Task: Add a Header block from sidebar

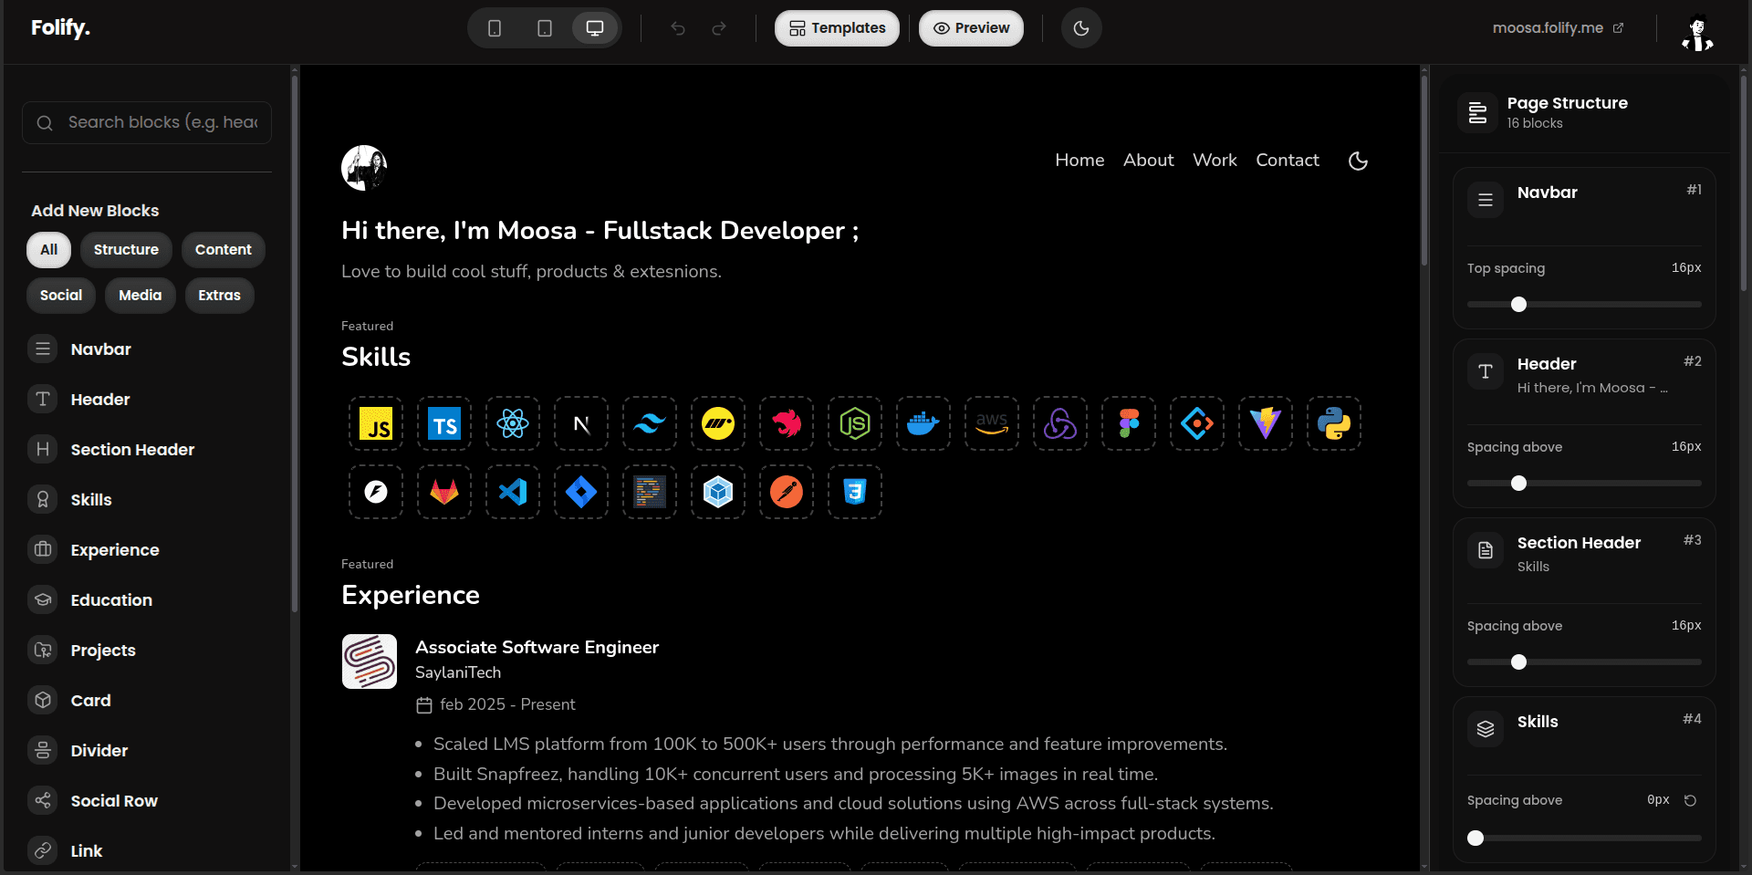Action: pos(146,400)
